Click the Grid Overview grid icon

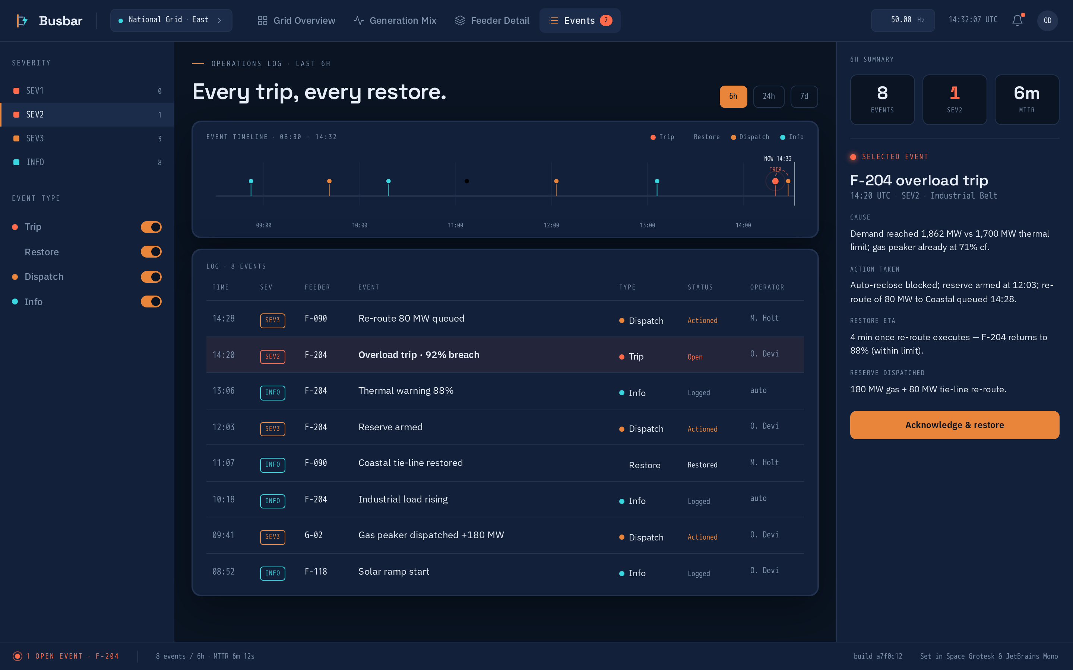click(263, 20)
